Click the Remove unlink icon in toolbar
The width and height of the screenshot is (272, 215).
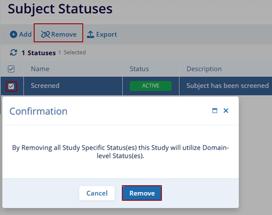point(45,34)
